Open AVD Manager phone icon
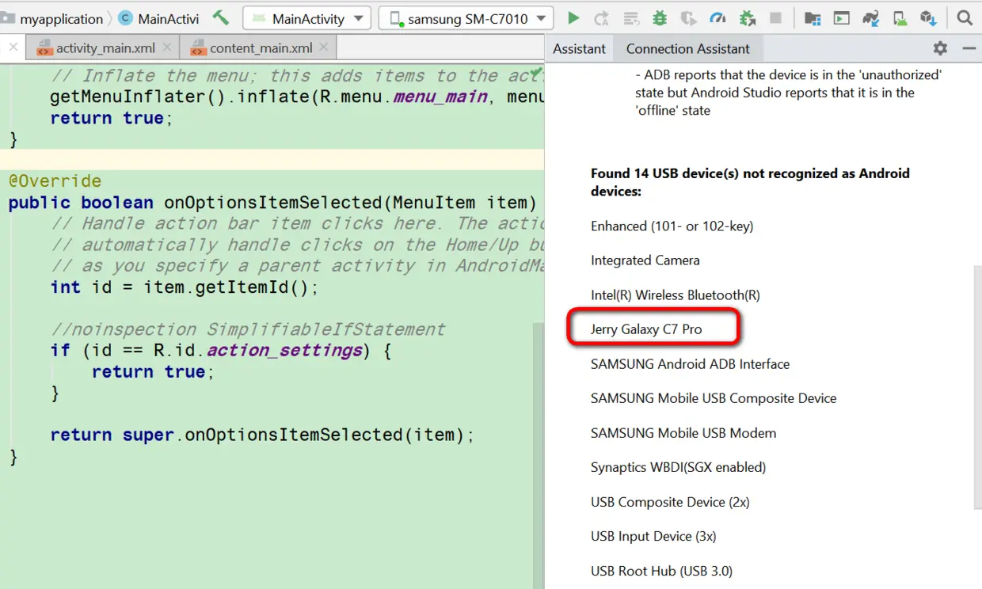 pos(900,17)
